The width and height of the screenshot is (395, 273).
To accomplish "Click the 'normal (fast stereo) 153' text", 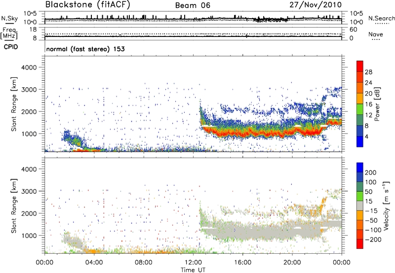I will point(85,49).
